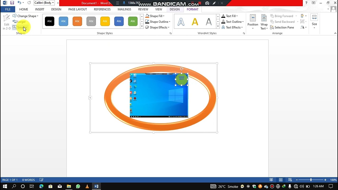Open the PAGE LAYOUT tab
This screenshot has width=338, height=190.
(x=78, y=9)
